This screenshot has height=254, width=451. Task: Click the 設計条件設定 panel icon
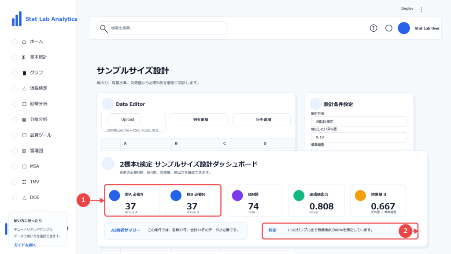pyautogui.click(x=315, y=104)
